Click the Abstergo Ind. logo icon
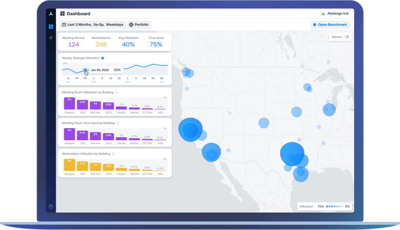The width and height of the screenshot is (400, 230). tap(323, 13)
